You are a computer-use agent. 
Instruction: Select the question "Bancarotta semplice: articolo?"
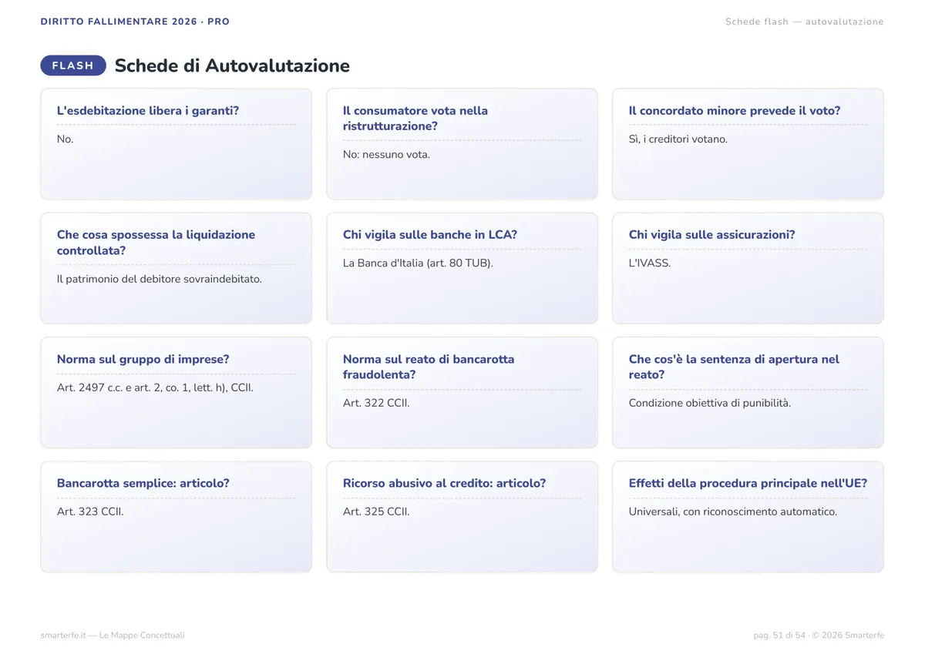(x=143, y=483)
